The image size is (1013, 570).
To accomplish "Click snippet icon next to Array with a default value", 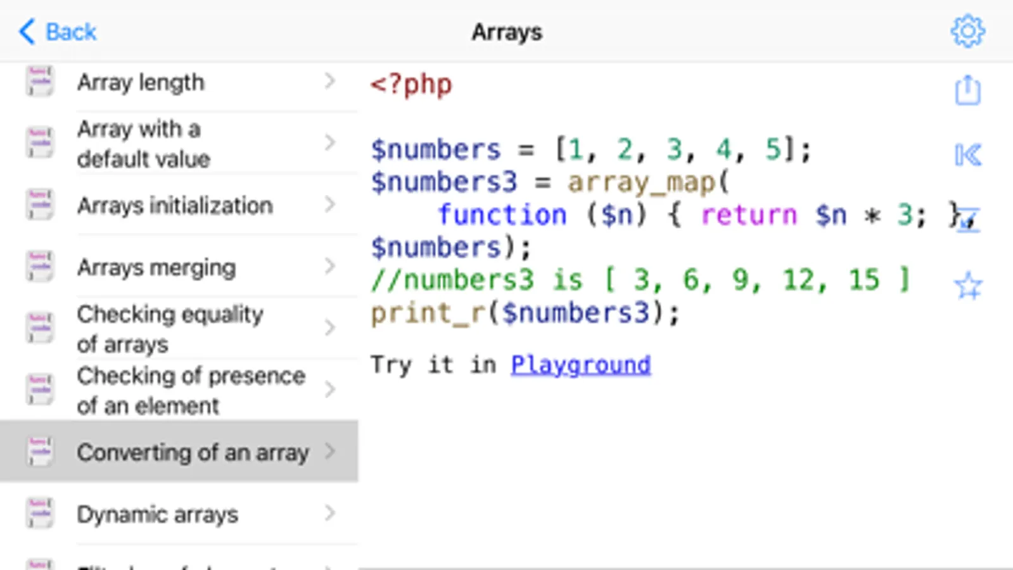I will point(39,142).
